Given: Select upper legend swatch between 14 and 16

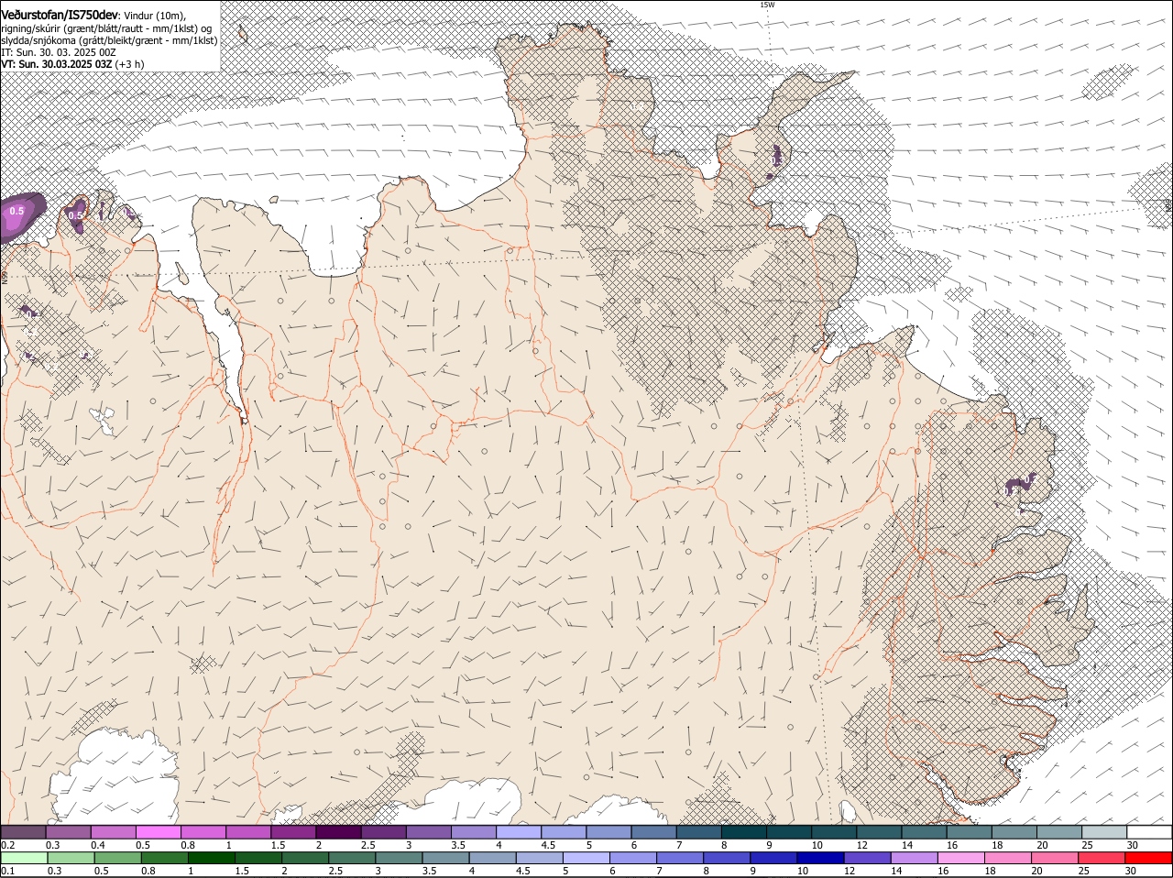Looking at the screenshot, I should (925, 832).
